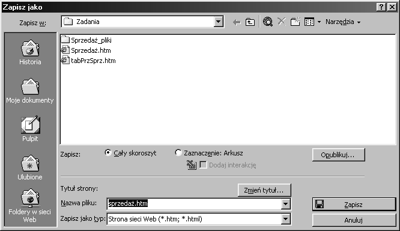Select Cały skoroszyt radio button

(108, 153)
